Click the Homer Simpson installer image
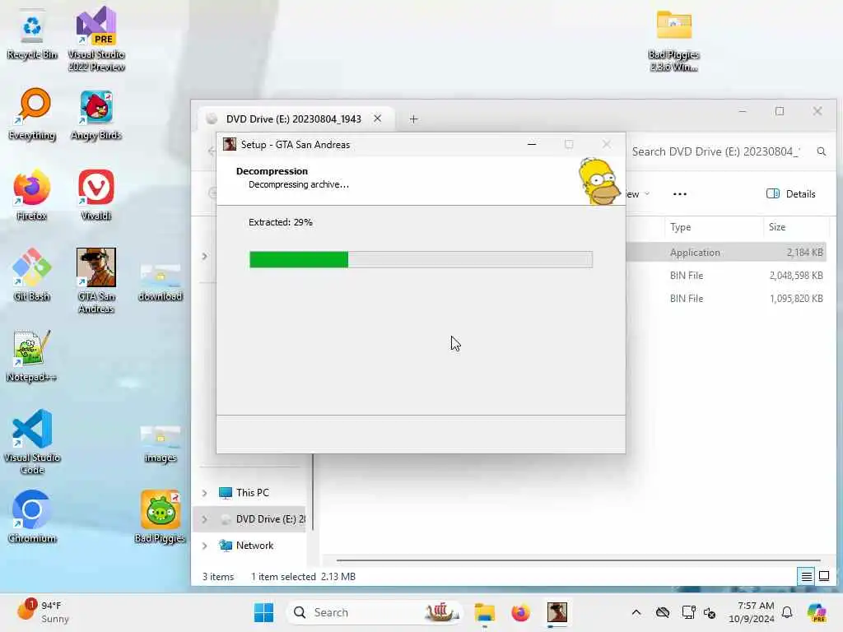The width and height of the screenshot is (843, 632). [599, 181]
